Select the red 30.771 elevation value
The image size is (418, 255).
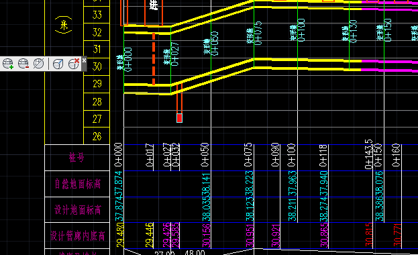tap(397, 236)
